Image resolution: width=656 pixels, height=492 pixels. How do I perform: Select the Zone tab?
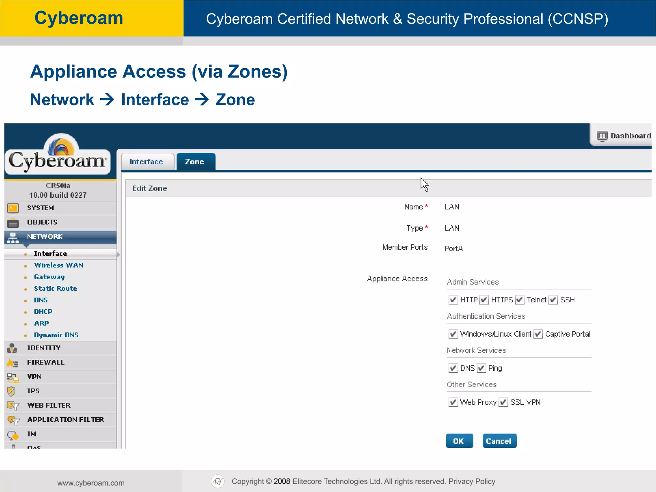pyautogui.click(x=196, y=162)
